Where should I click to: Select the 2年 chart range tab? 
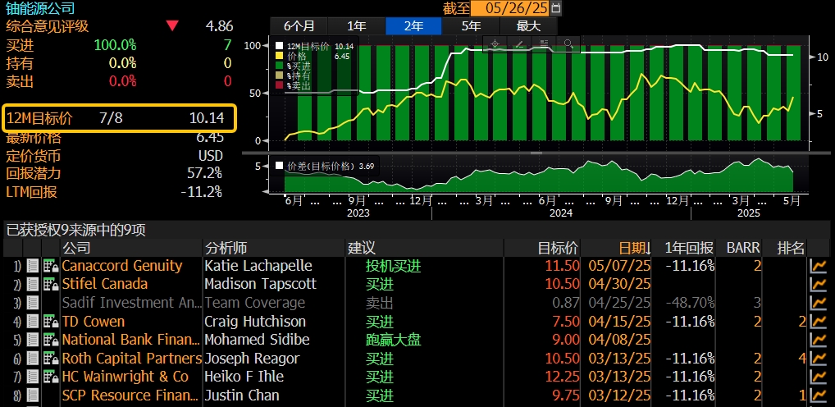413,26
